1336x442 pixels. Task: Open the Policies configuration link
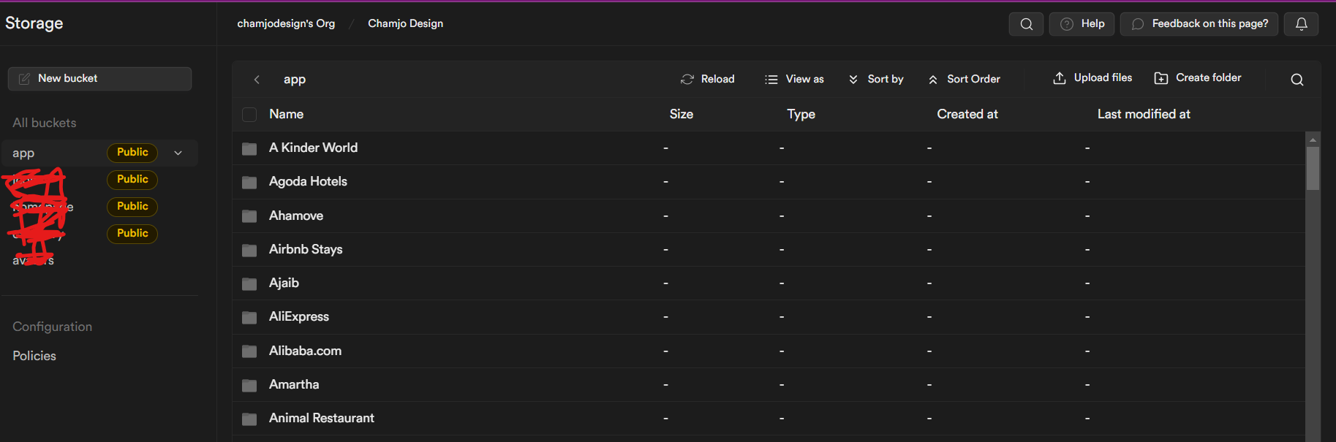click(34, 356)
